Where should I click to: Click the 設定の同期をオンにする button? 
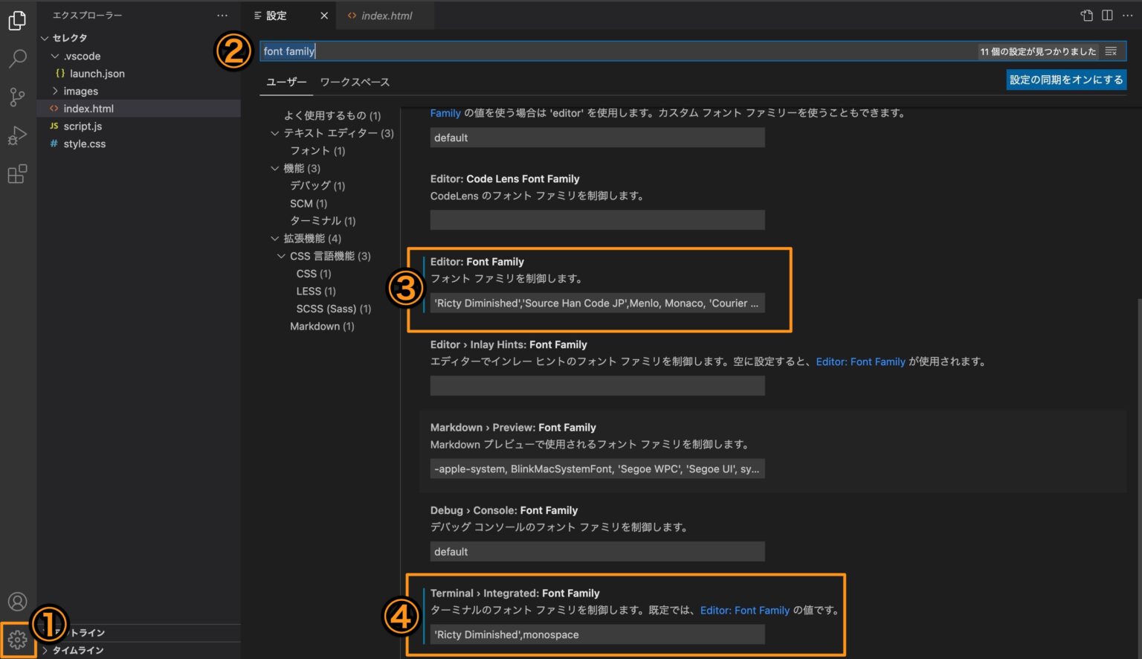(1066, 80)
